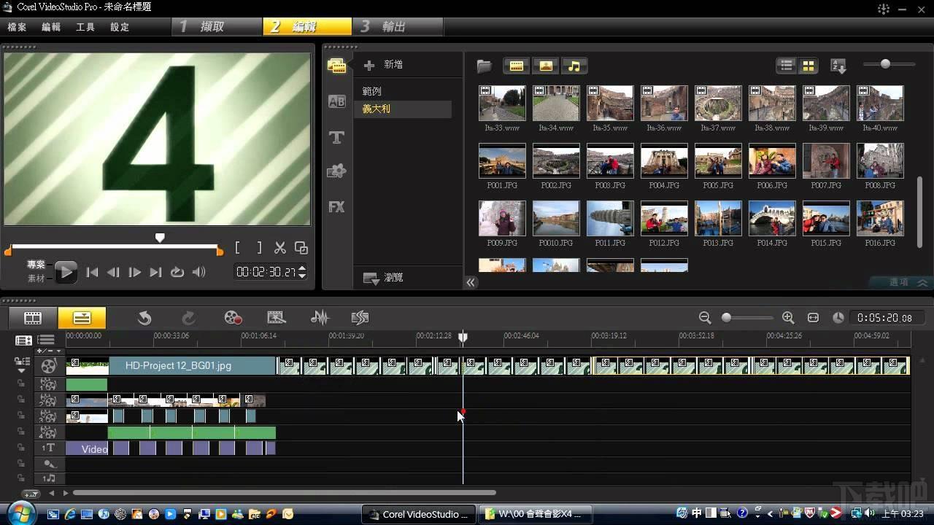
Task: Select the P011.JPG thumbnail
Action: (610, 219)
